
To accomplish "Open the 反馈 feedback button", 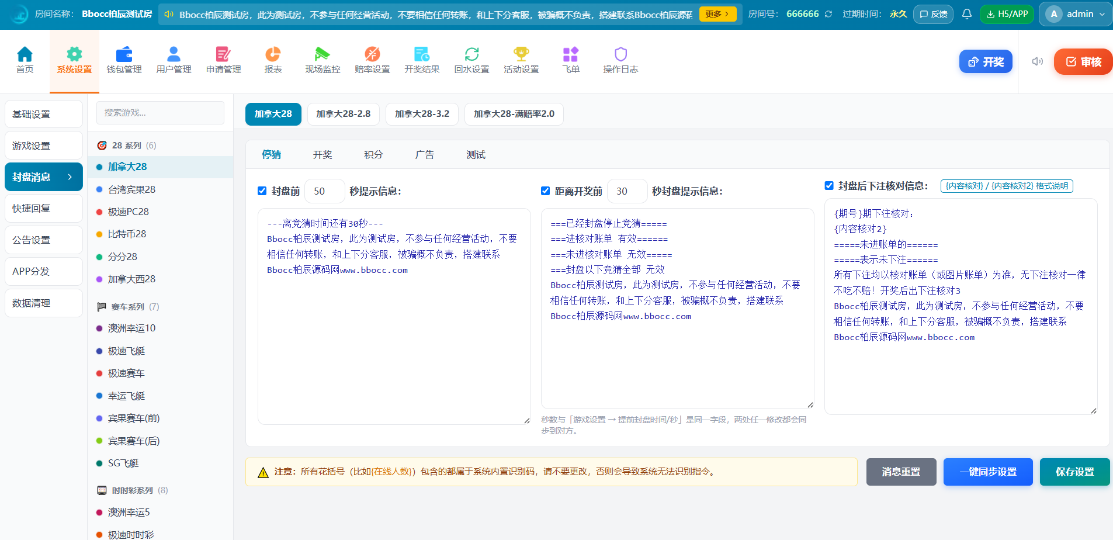I will point(934,14).
